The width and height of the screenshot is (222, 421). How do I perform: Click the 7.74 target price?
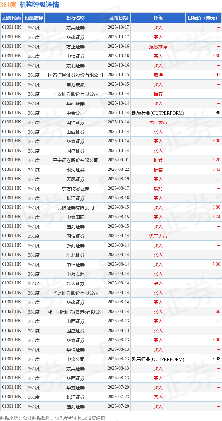(216, 217)
